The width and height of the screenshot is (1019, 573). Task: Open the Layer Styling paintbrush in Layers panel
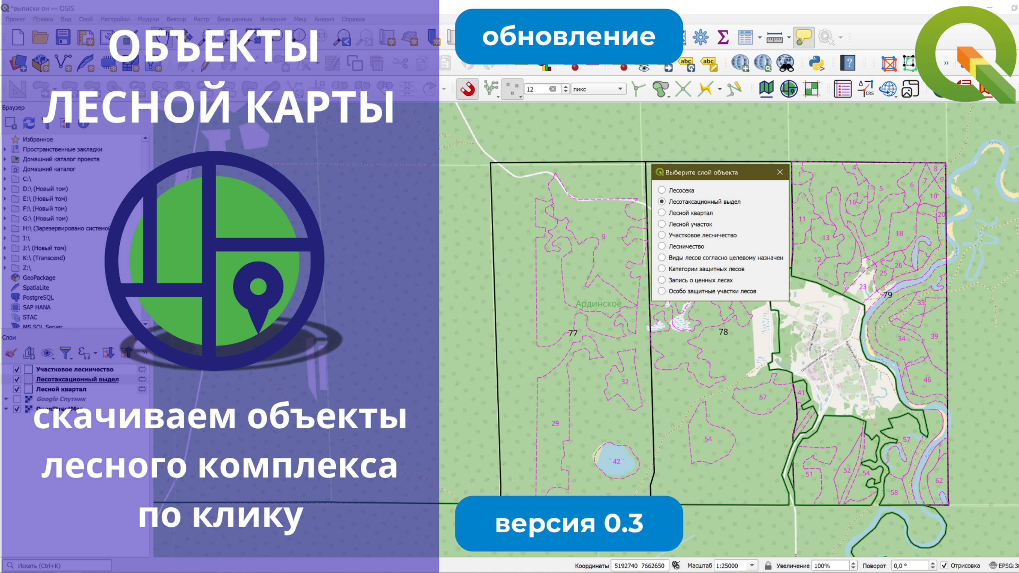point(11,353)
